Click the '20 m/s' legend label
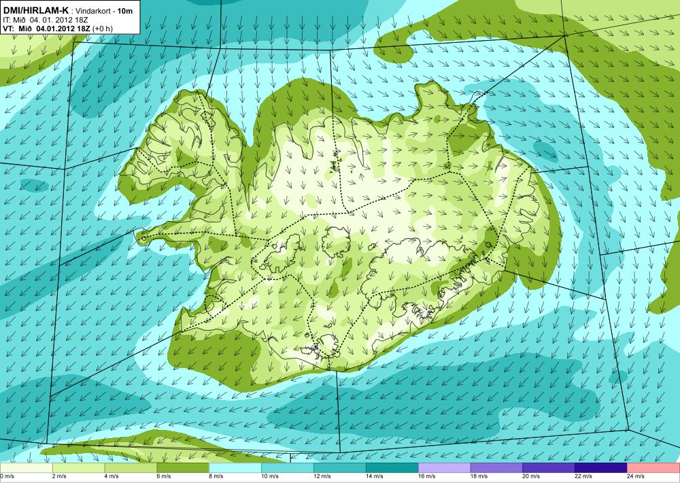Viewport: 680px width, 483px height. coord(531,476)
